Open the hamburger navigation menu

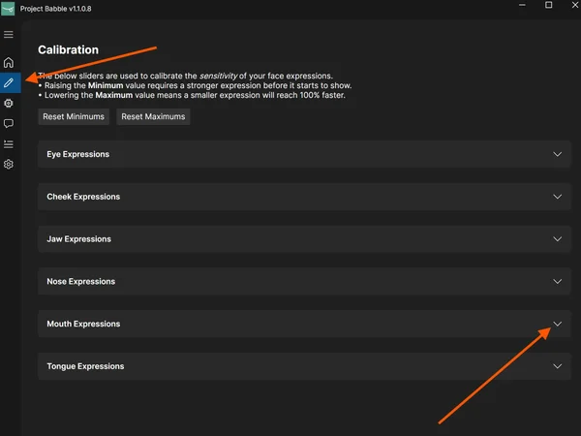pyautogui.click(x=9, y=35)
